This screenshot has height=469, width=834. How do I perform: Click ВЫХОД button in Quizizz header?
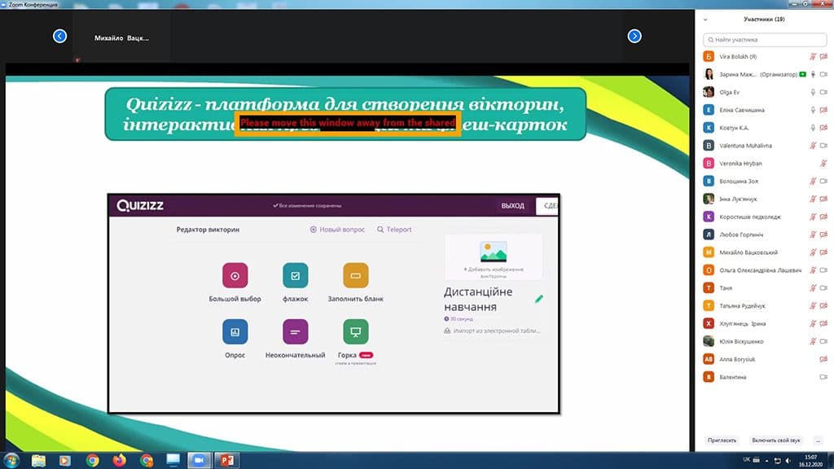tap(512, 206)
